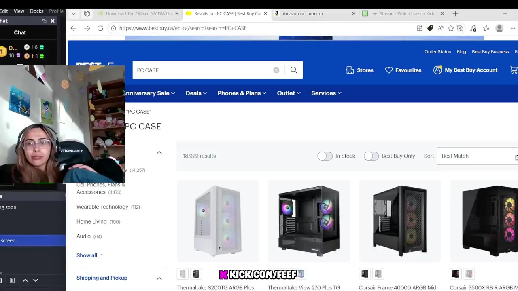This screenshot has width=518, height=291.
Task: Filter by Home Living category
Action: tap(98, 221)
